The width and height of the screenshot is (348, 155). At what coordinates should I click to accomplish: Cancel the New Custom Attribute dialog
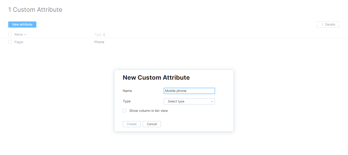tap(152, 124)
